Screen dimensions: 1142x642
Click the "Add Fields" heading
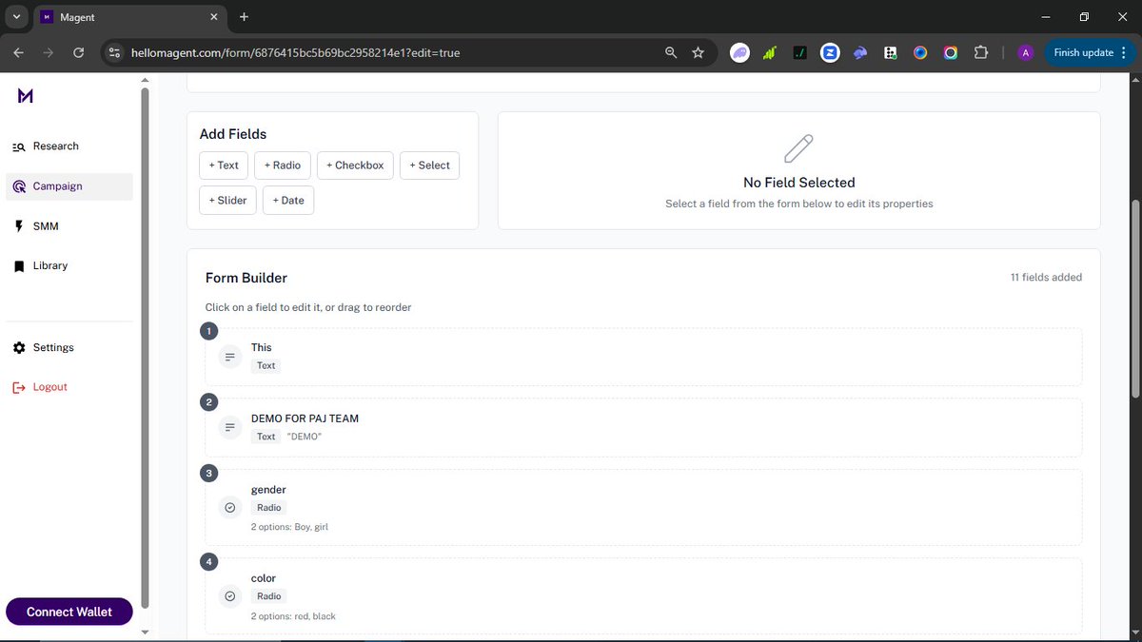[x=233, y=134]
